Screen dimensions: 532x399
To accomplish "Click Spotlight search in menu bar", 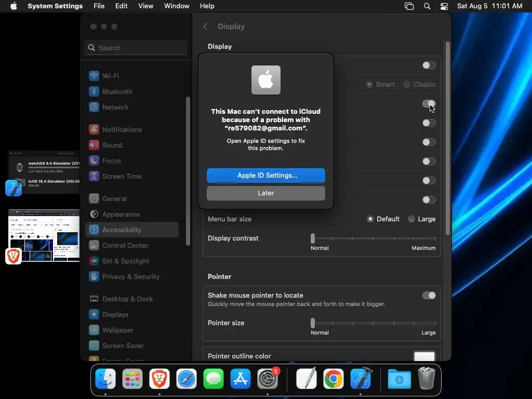I will tap(427, 6).
